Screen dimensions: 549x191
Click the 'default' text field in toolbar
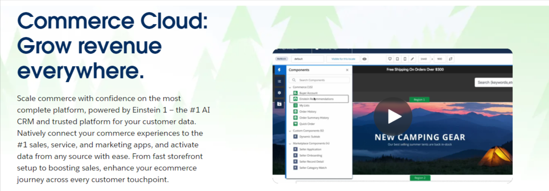pyautogui.click(x=307, y=59)
